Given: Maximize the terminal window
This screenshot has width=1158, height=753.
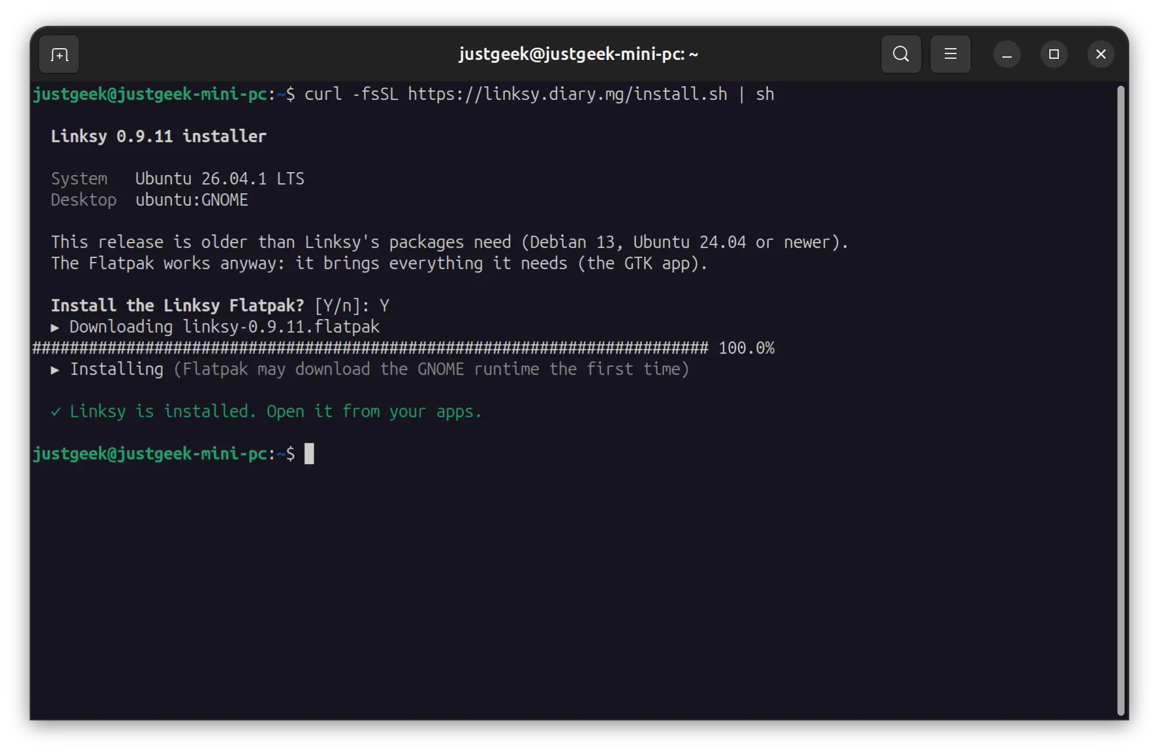Looking at the screenshot, I should pyautogui.click(x=1054, y=55).
